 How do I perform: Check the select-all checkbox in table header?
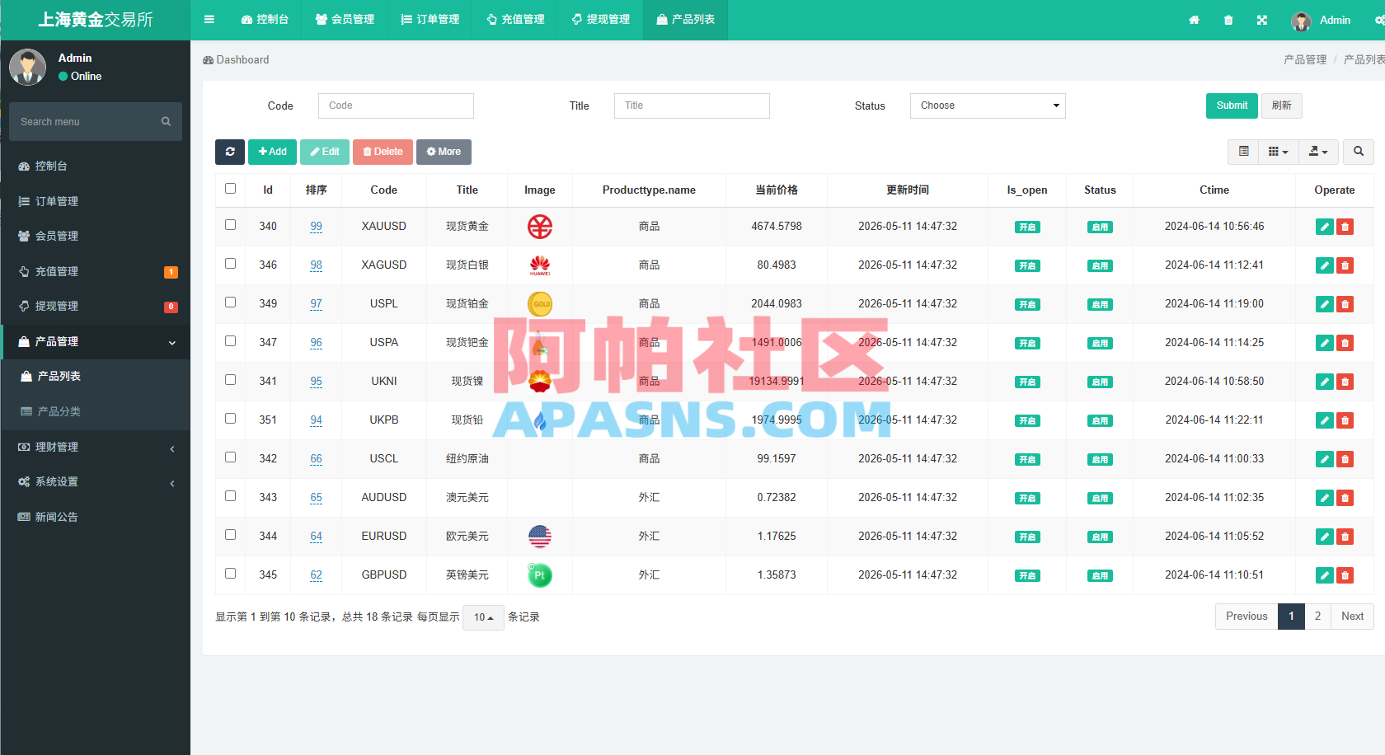point(231,189)
